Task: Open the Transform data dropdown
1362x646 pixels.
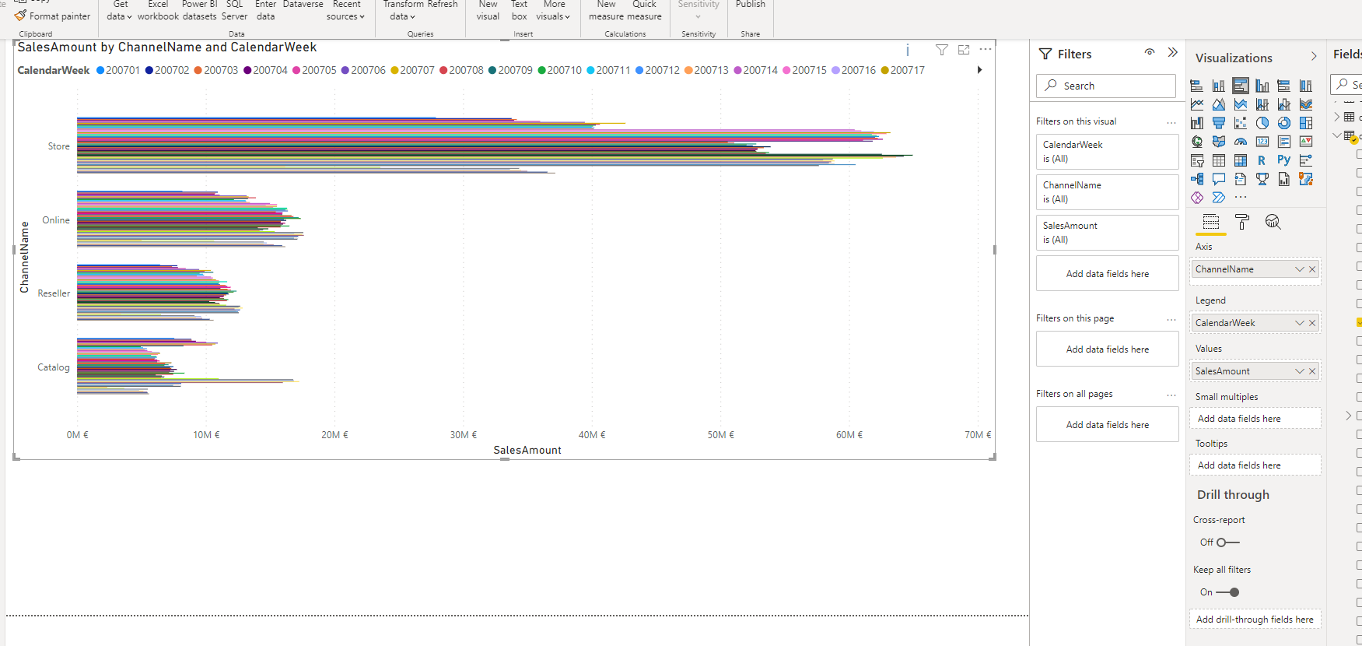Action: tap(401, 10)
